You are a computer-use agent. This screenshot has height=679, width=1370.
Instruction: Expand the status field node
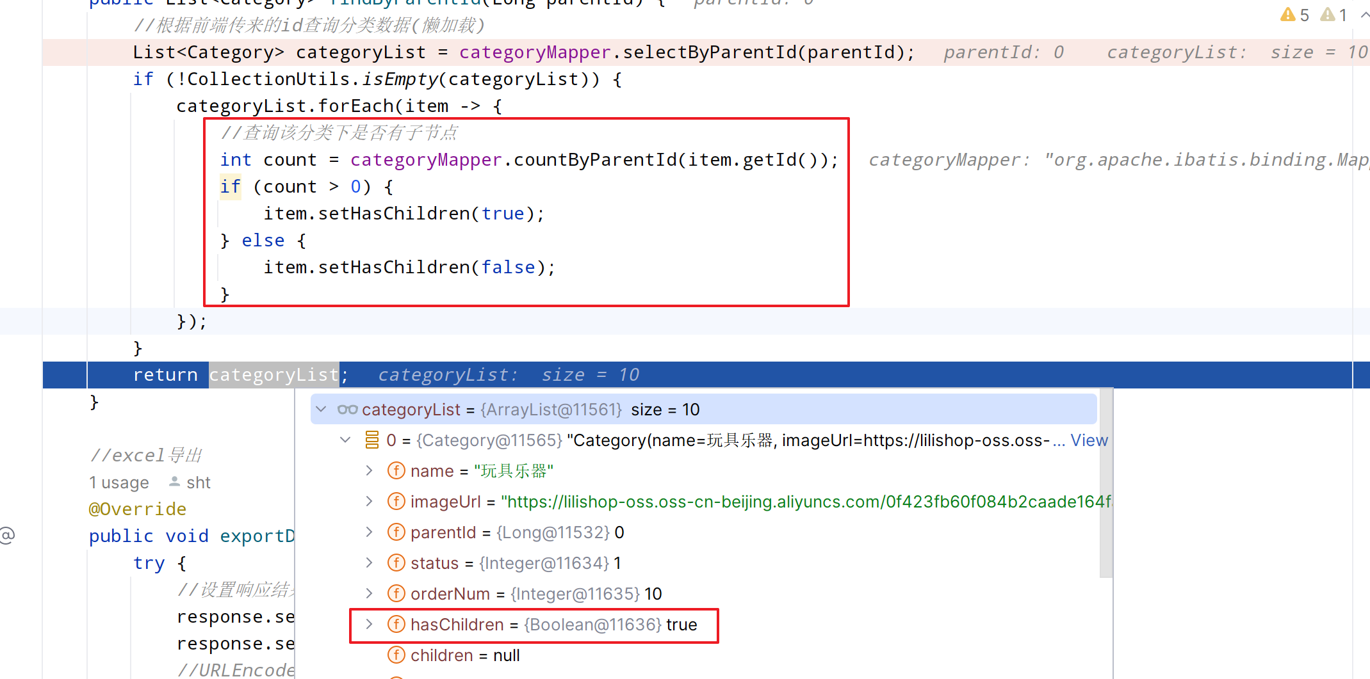(x=370, y=563)
